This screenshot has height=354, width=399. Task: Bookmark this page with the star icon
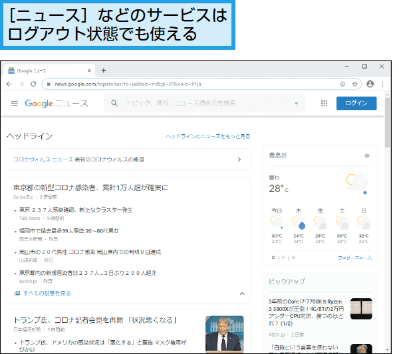tap(354, 84)
